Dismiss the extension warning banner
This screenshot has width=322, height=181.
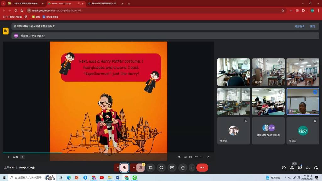pos(313,26)
